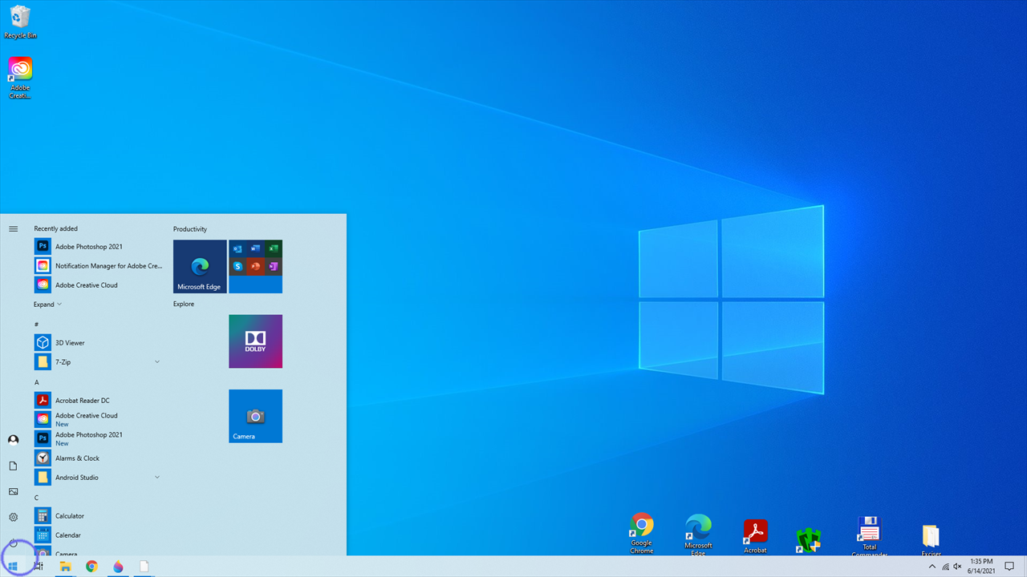Launch Acrobat Reader DC from Start menu
Image resolution: width=1027 pixels, height=577 pixels.
(x=98, y=401)
